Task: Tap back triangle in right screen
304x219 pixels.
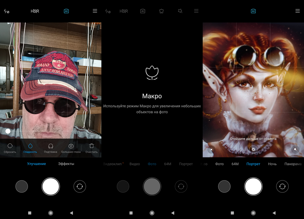Action: 274,213
